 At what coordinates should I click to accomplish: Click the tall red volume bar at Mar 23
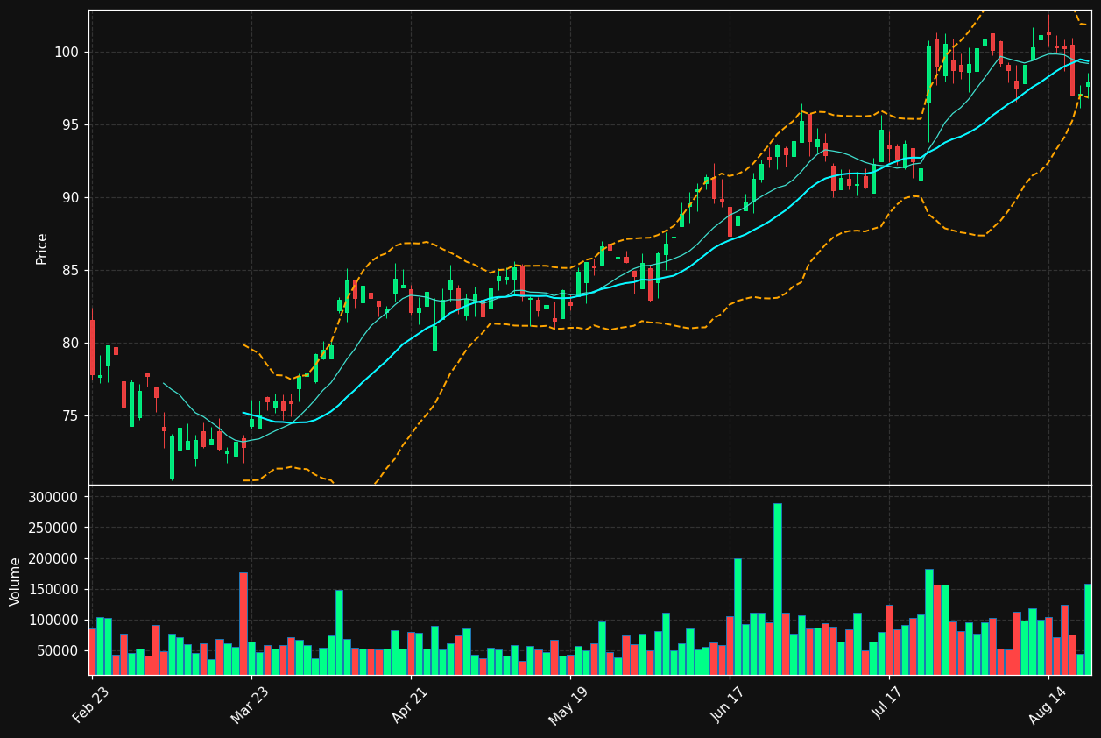pos(243,623)
